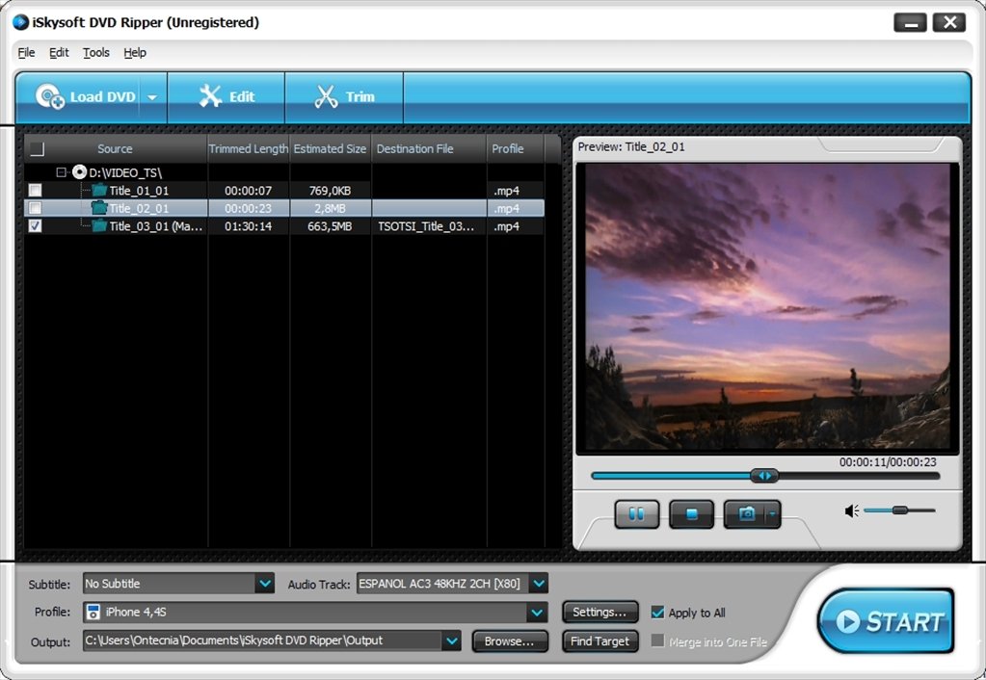Open the Tools menu

point(96,52)
